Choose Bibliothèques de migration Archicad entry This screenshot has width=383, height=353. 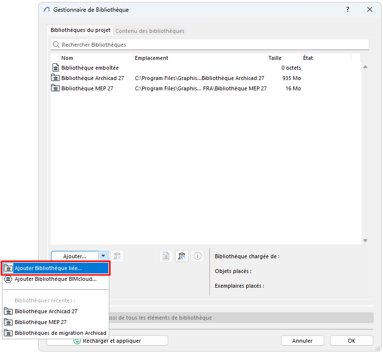(x=56, y=333)
